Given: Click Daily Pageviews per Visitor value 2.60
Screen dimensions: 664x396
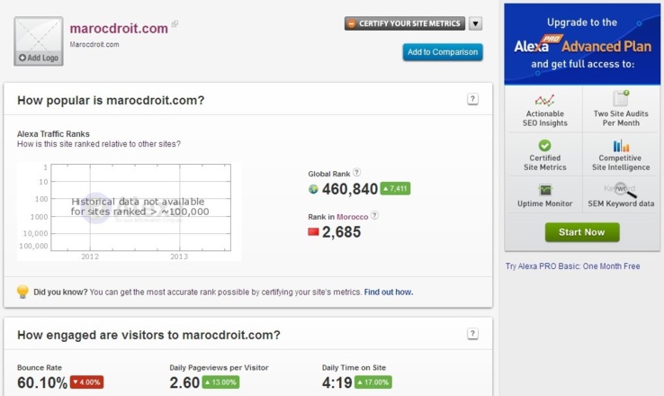Looking at the screenshot, I should click(184, 382).
